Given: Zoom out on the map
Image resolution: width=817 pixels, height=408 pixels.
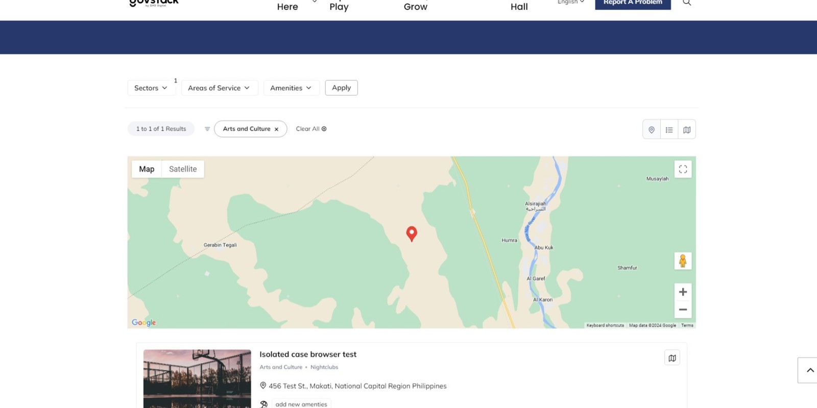Looking at the screenshot, I should [x=683, y=310].
